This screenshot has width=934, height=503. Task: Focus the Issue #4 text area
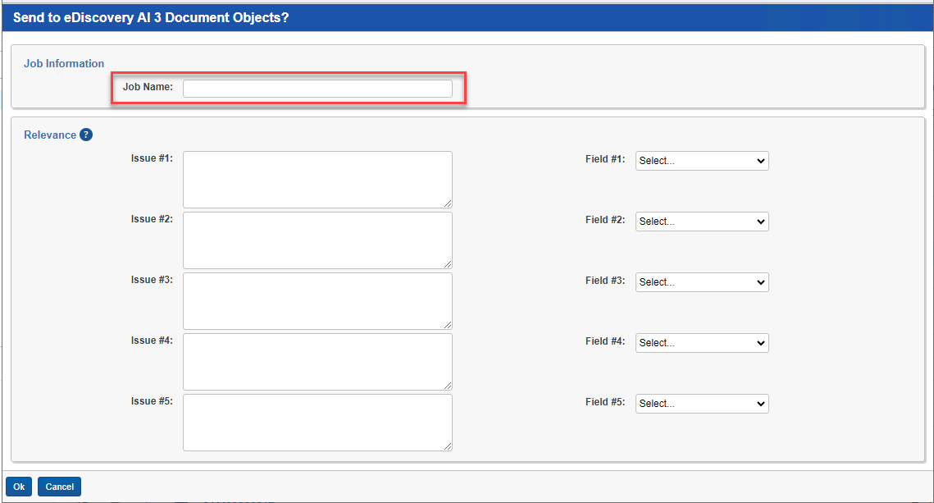(x=317, y=362)
